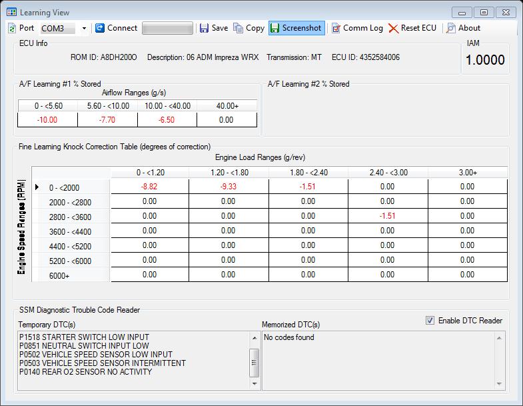Click the 2.40 - <3.00 load column header
The width and height of the screenshot is (523, 406).
pos(387,173)
